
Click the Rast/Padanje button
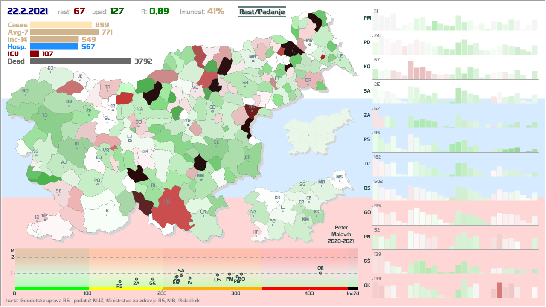[x=261, y=12]
